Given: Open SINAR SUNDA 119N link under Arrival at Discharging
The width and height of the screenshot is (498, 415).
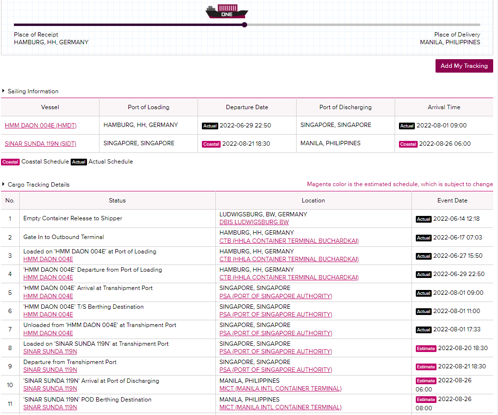Looking at the screenshot, I should point(50,388).
